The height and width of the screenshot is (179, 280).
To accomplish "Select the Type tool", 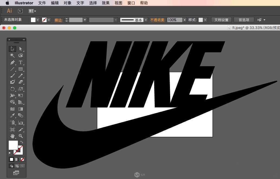I will (20, 62).
